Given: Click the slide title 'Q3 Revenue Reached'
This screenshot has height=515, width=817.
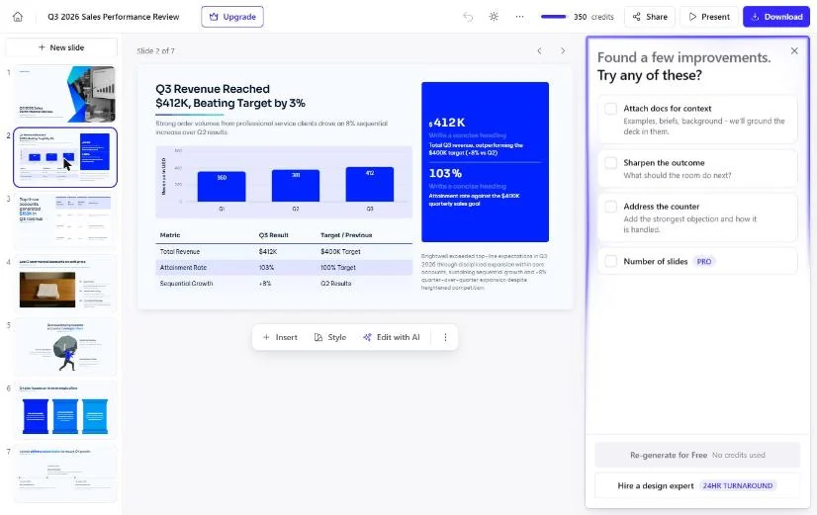Looking at the screenshot, I should (x=213, y=89).
